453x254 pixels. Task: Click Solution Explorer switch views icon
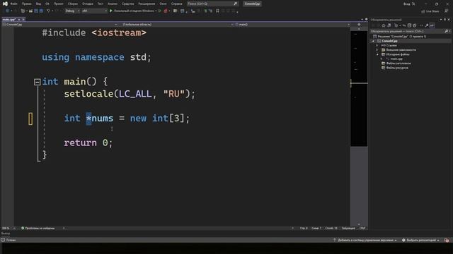pyautogui.click(x=389, y=25)
